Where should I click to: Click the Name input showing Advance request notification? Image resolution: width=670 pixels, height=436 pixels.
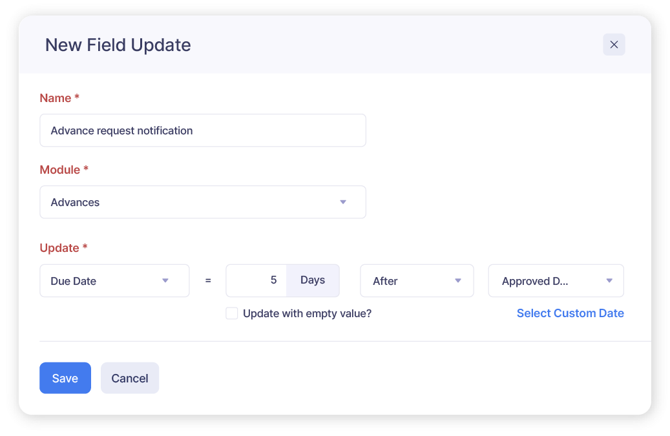pyautogui.click(x=203, y=130)
